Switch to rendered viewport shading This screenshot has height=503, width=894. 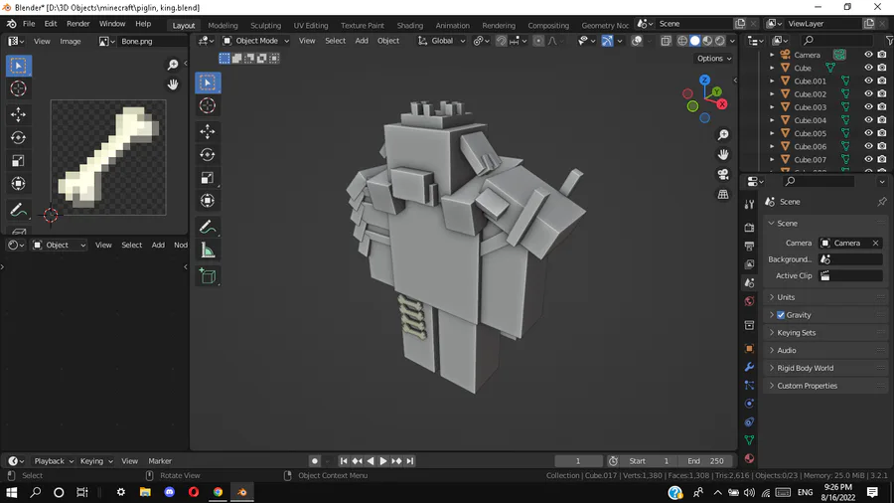click(x=720, y=41)
